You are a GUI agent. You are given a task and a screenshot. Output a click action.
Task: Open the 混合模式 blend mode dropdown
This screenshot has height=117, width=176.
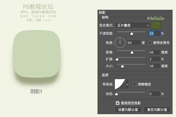tap(132, 25)
